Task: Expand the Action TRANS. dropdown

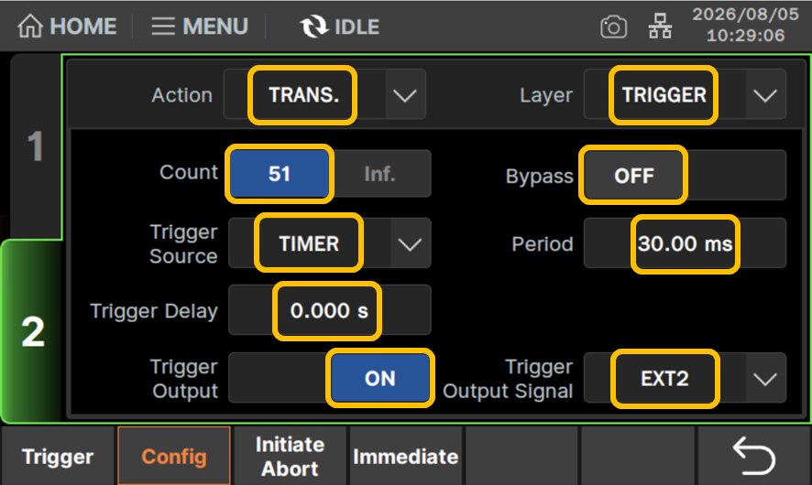Action: click(324, 95)
